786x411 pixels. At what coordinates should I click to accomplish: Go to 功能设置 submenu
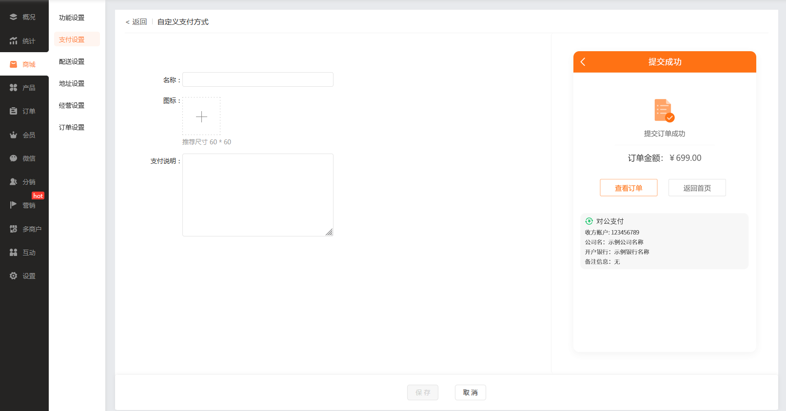tap(72, 18)
